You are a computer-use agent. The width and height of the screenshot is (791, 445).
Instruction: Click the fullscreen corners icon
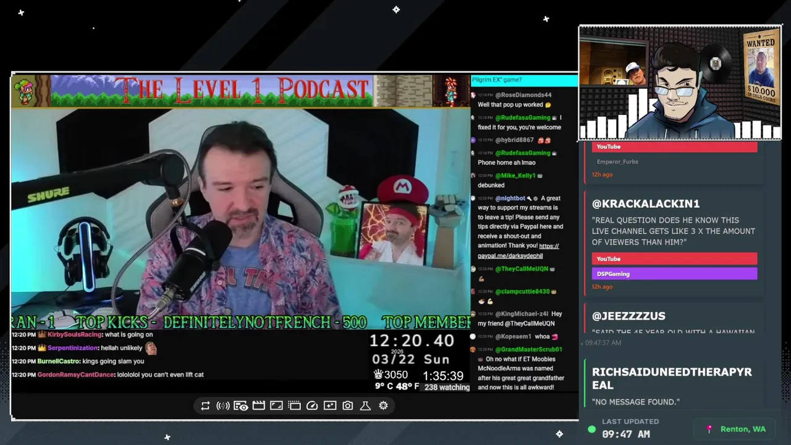tap(276, 405)
